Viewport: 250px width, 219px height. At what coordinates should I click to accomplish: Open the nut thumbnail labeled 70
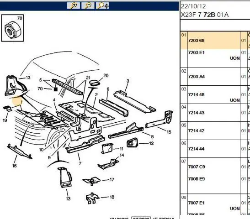[13, 28]
